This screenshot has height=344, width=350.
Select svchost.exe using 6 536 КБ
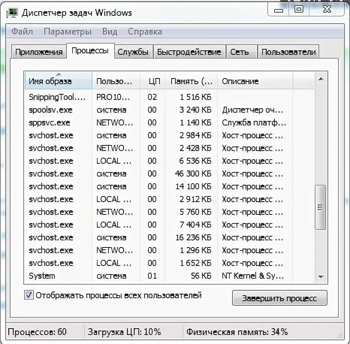[x=169, y=161]
